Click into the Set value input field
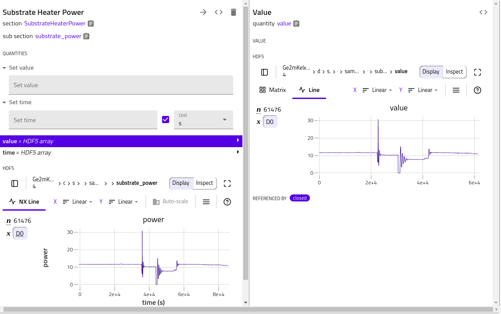The width and height of the screenshot is (501, 314). click(121, 85)
